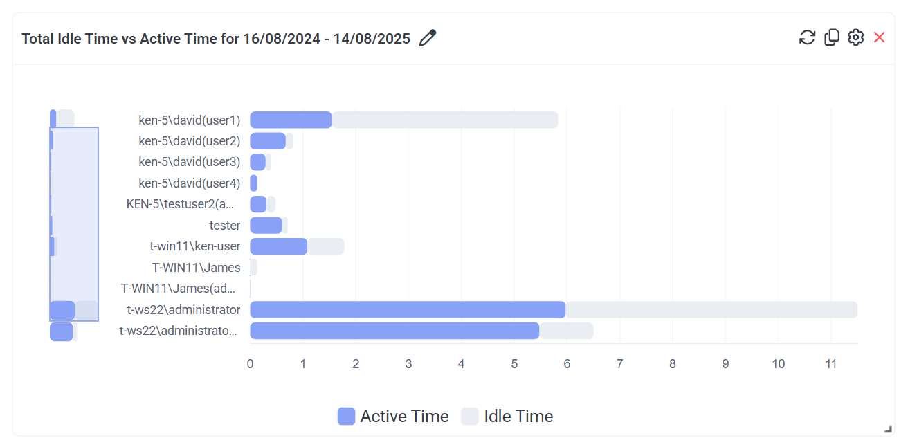
Task: Toggle Idle Time legend series
Action: click(518, 417)
